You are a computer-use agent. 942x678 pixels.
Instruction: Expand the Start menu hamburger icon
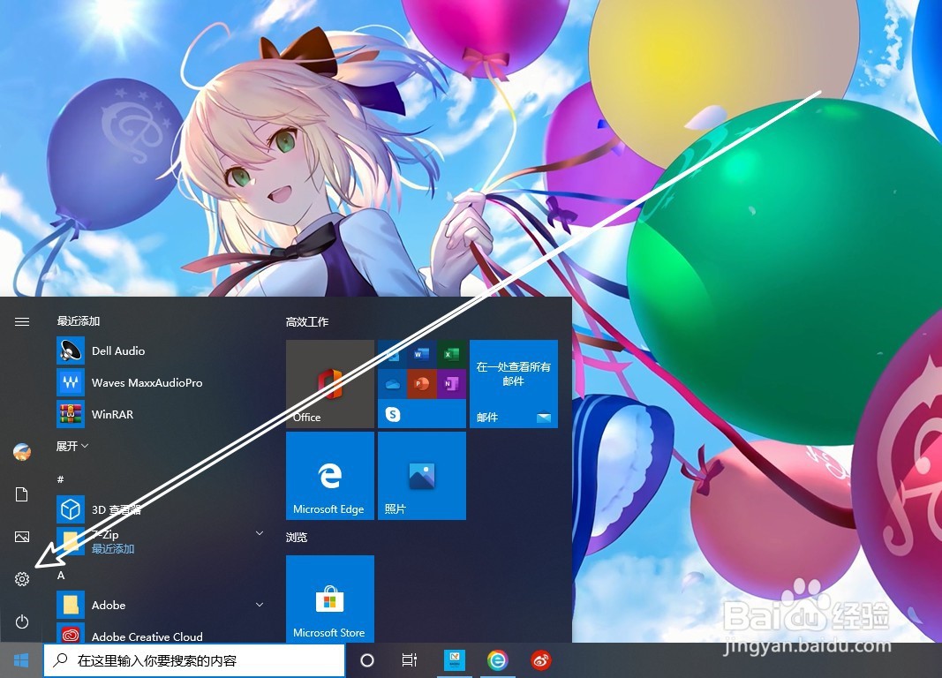coord(21,322)
